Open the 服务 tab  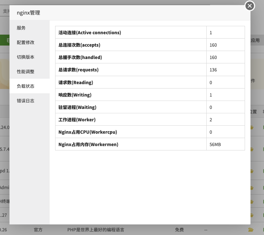[x=30, y=28]
